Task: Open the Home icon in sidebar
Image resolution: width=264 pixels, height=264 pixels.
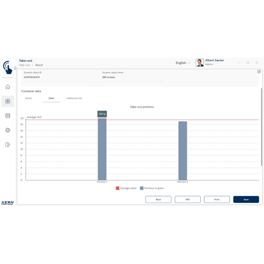Action: (x=8, y=87)
